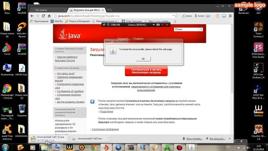Close the downloads bar
Viewport: 268px width, 151px height.
coord(230,138)
